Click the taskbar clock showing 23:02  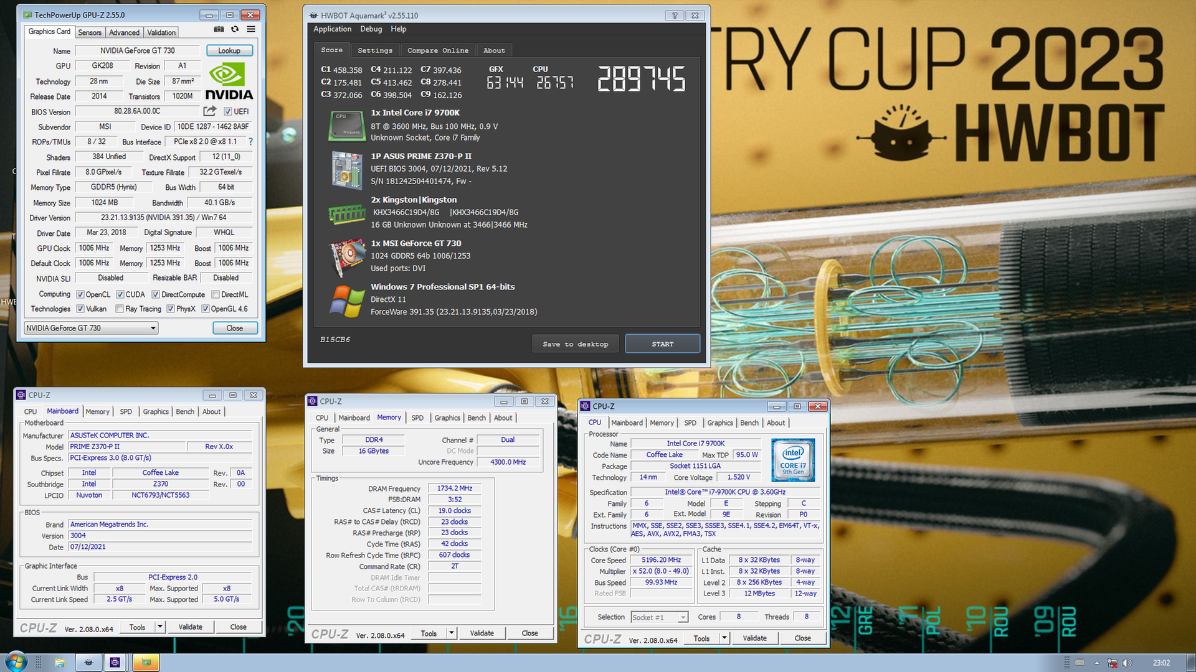pos(1161,663)
